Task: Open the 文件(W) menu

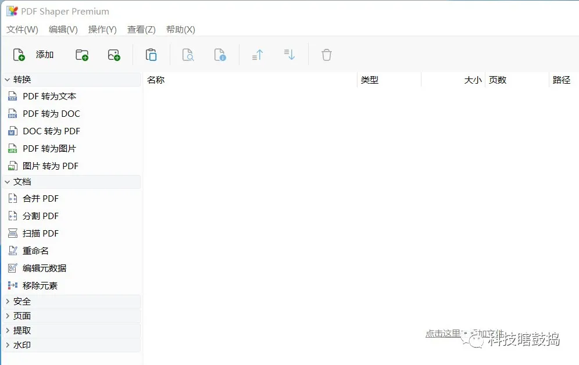Action: pyautogui.click(x=22, y=30)
